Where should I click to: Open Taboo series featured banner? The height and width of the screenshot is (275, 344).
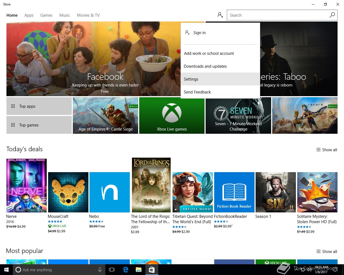click(x=299, y=59)
